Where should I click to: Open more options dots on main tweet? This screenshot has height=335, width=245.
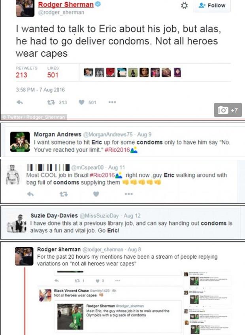(112, 102)
